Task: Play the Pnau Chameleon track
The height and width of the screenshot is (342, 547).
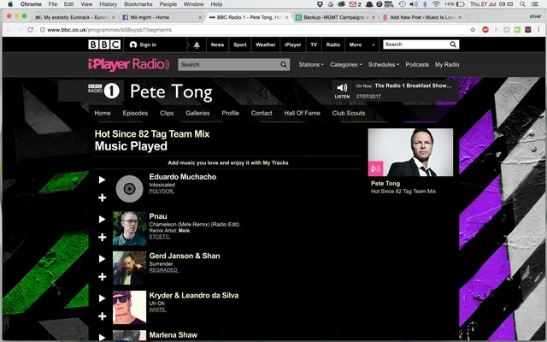Action: click(102, 219)
